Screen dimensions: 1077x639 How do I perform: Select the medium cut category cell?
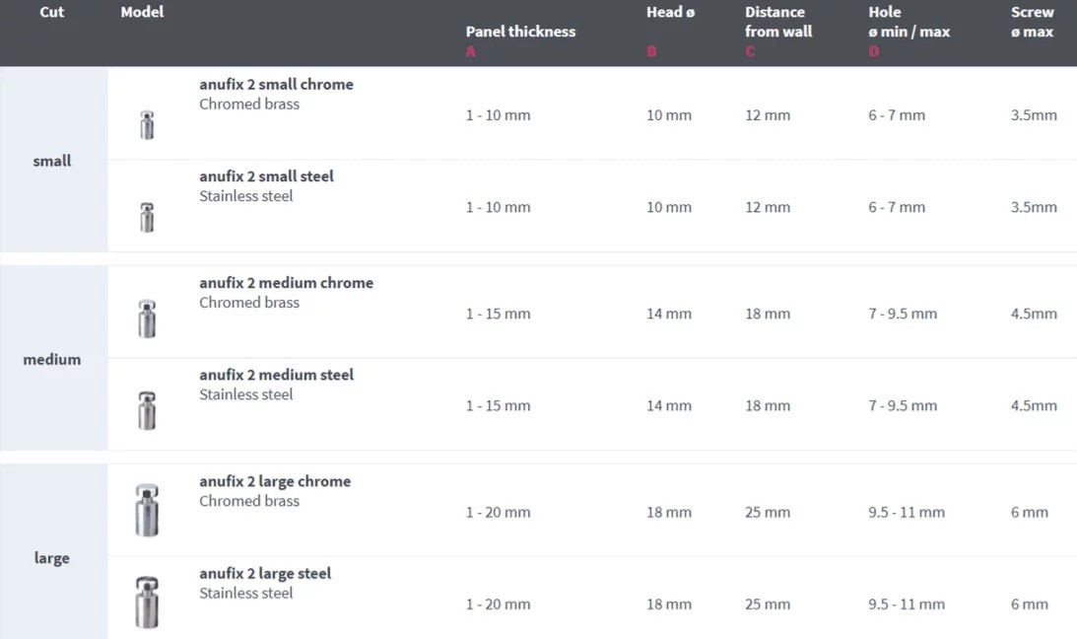coord(52,359)
